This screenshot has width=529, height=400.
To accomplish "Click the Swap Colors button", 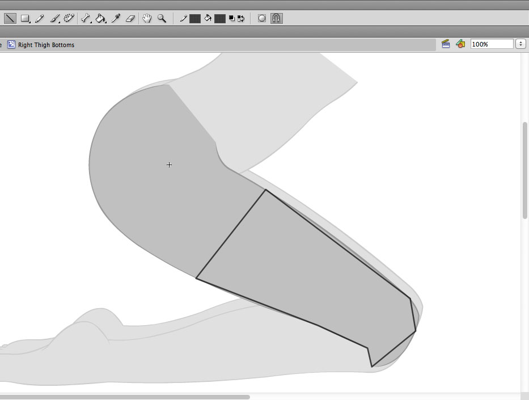I will [x=241, y=18].
